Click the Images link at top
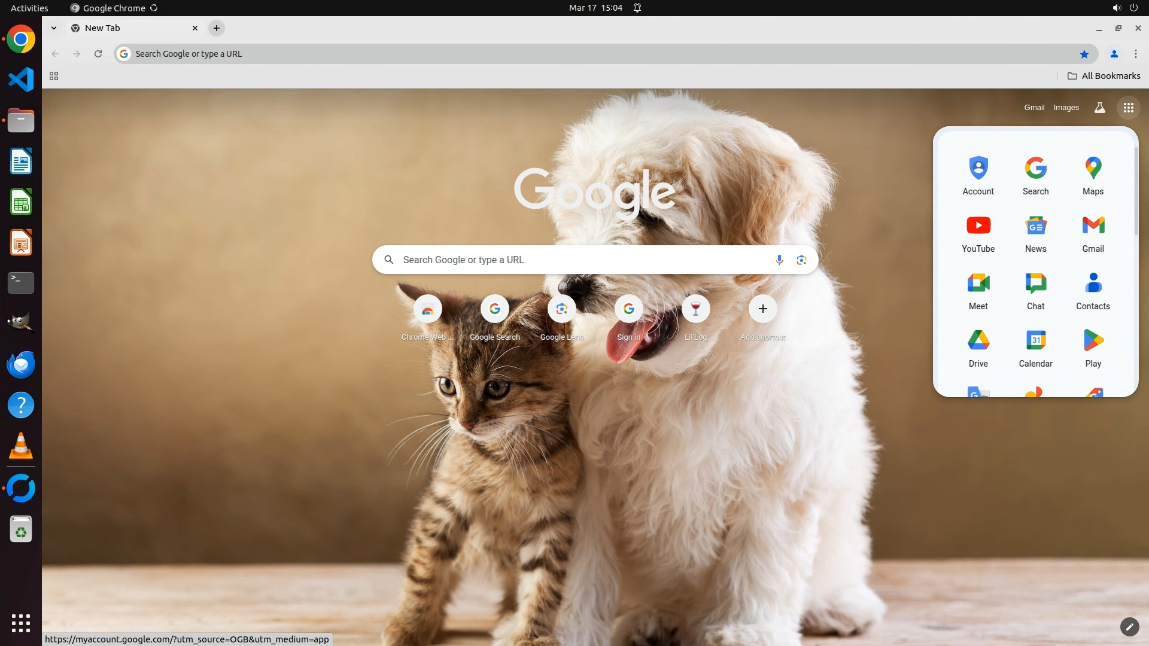The image size is (1149, 646). pos(1066,108)
